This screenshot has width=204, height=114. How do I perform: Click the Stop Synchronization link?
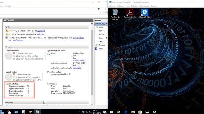(79, 59)
